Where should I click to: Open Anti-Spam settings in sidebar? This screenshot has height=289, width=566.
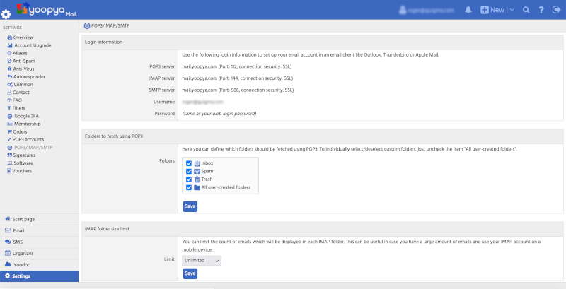coord(23,60)
